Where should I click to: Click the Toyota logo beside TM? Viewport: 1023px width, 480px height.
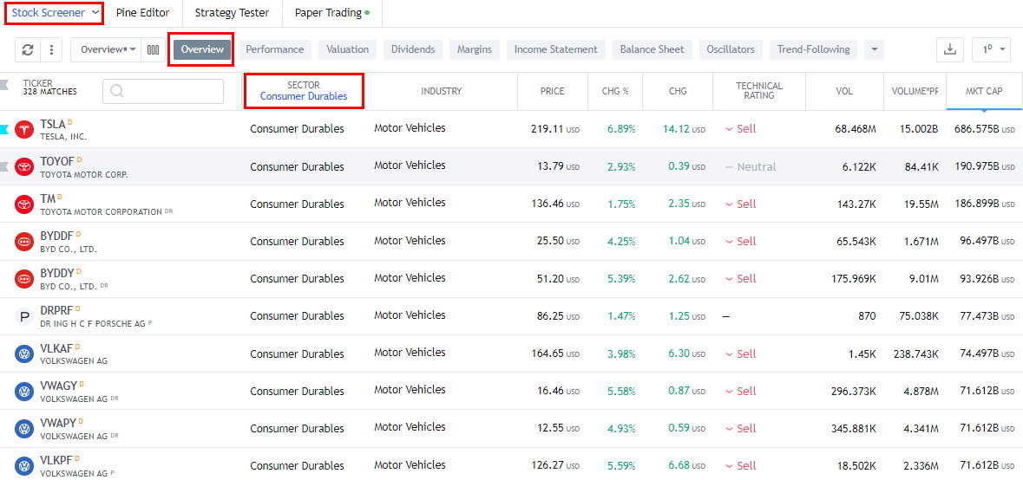click(24, 204)
